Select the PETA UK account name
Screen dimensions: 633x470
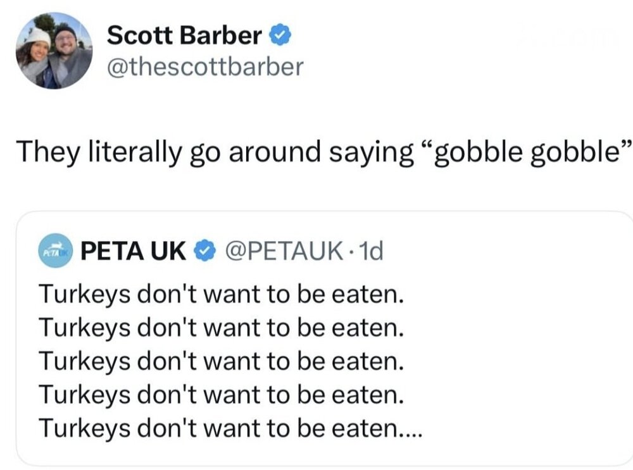134,252
